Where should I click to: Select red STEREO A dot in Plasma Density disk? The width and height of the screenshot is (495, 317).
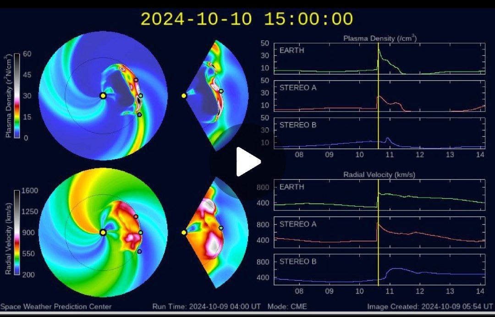(x=136, y=80)
